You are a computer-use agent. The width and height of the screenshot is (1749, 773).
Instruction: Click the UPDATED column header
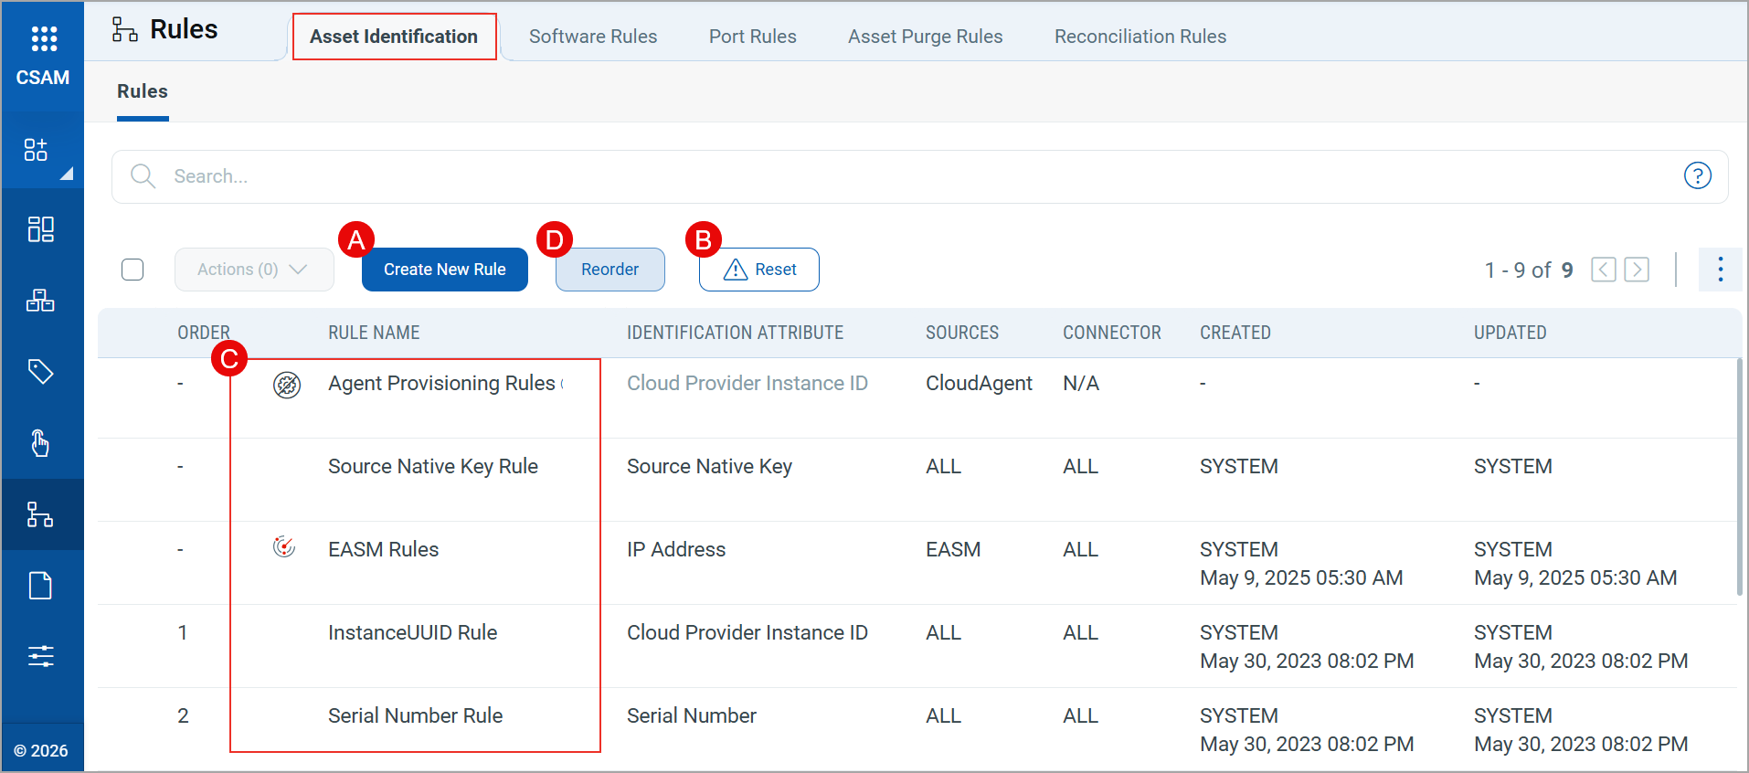pyautogui.click(x=1510, y=333)
